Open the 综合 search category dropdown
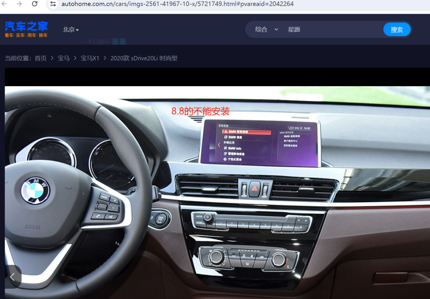This screenshot has width=430, height=299. coord(267,29)
